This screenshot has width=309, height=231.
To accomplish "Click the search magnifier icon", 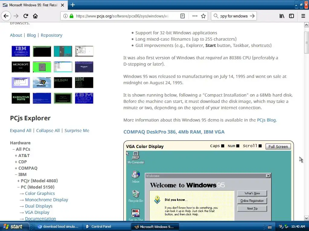I will 216,16.
